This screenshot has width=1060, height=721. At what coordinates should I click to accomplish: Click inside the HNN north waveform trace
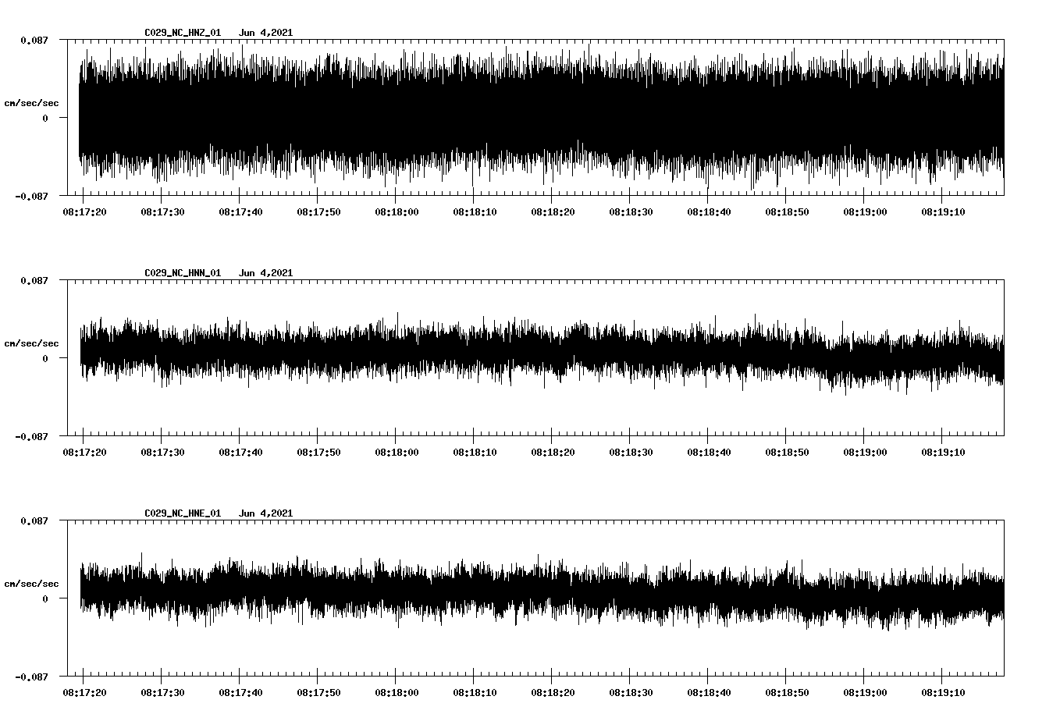tap(541, 353)
